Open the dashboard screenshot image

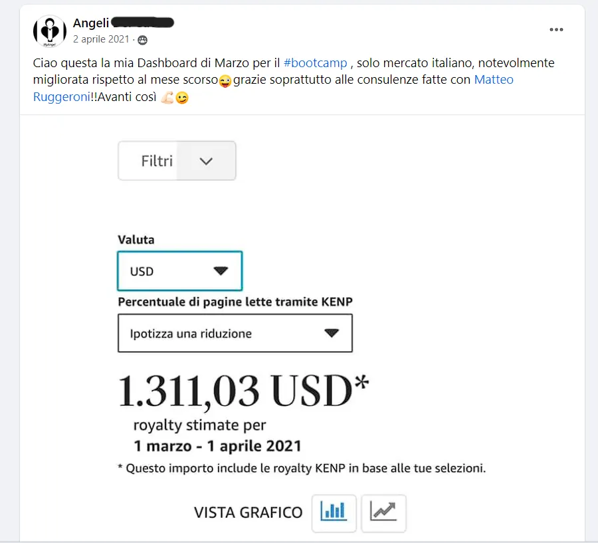point(302,328)
